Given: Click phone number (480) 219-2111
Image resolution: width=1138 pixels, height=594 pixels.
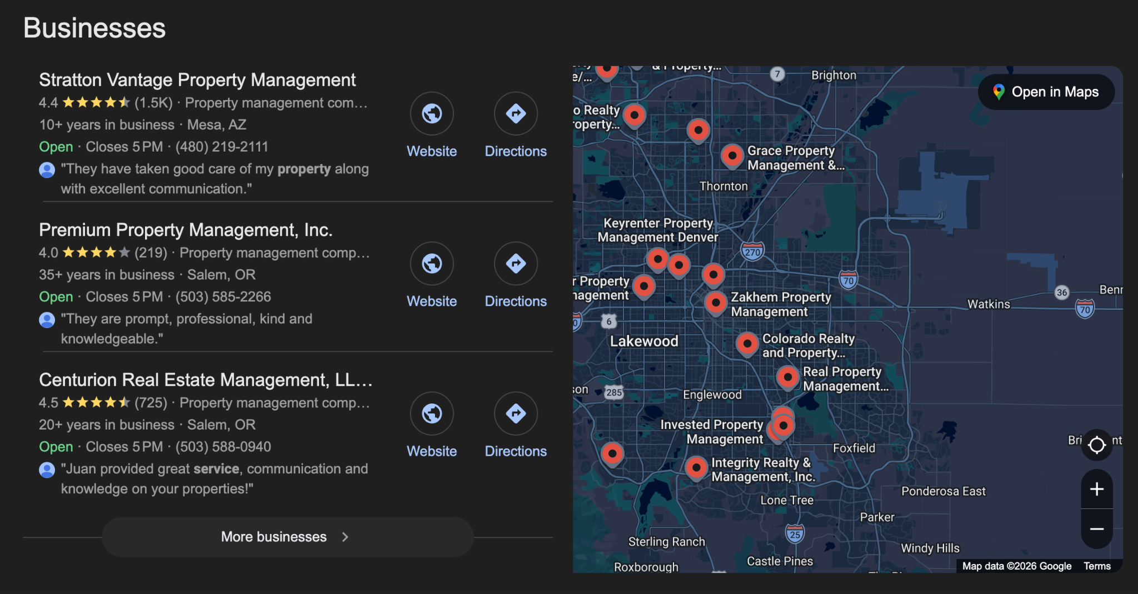Looking at the screenshot, I should 222,147.
